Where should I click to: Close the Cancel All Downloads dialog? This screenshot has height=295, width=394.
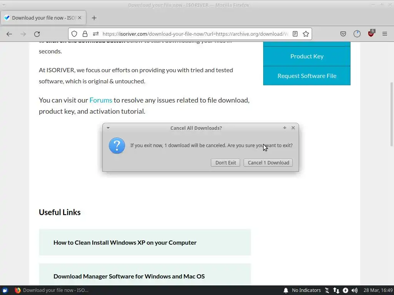[293, 128]
